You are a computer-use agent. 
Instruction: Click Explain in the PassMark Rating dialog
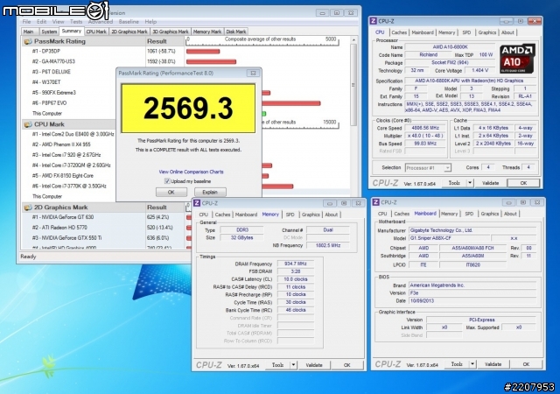coord(210,193)
